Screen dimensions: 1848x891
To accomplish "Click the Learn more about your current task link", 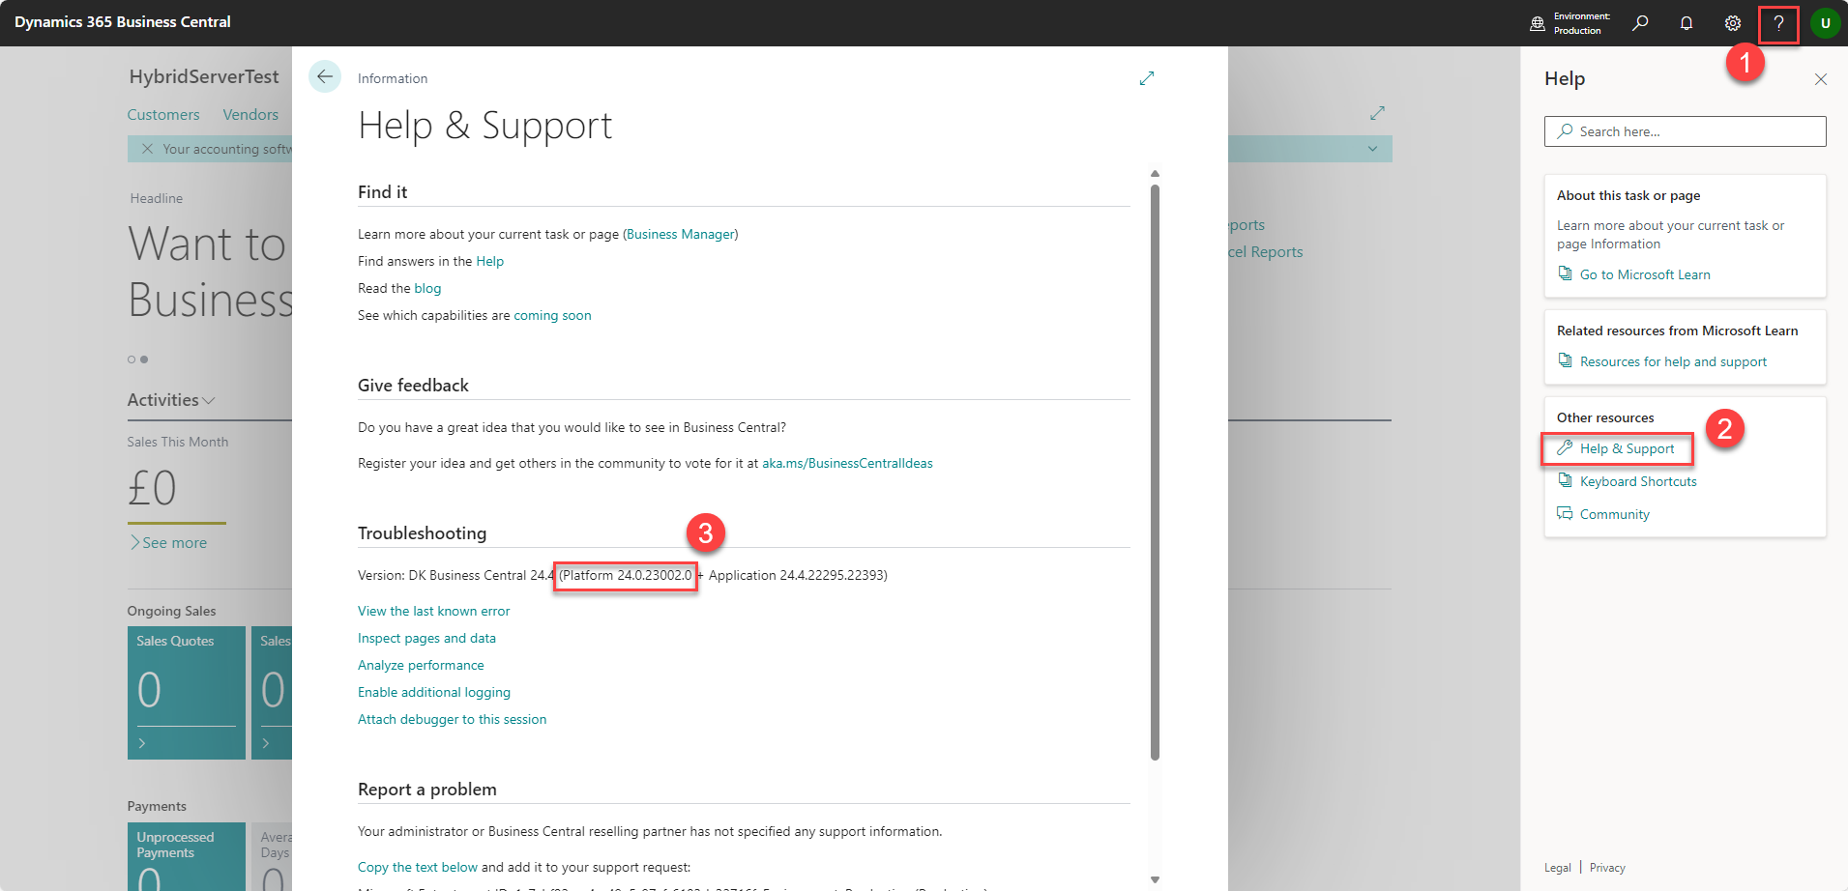I will (x=1670, y=235).
